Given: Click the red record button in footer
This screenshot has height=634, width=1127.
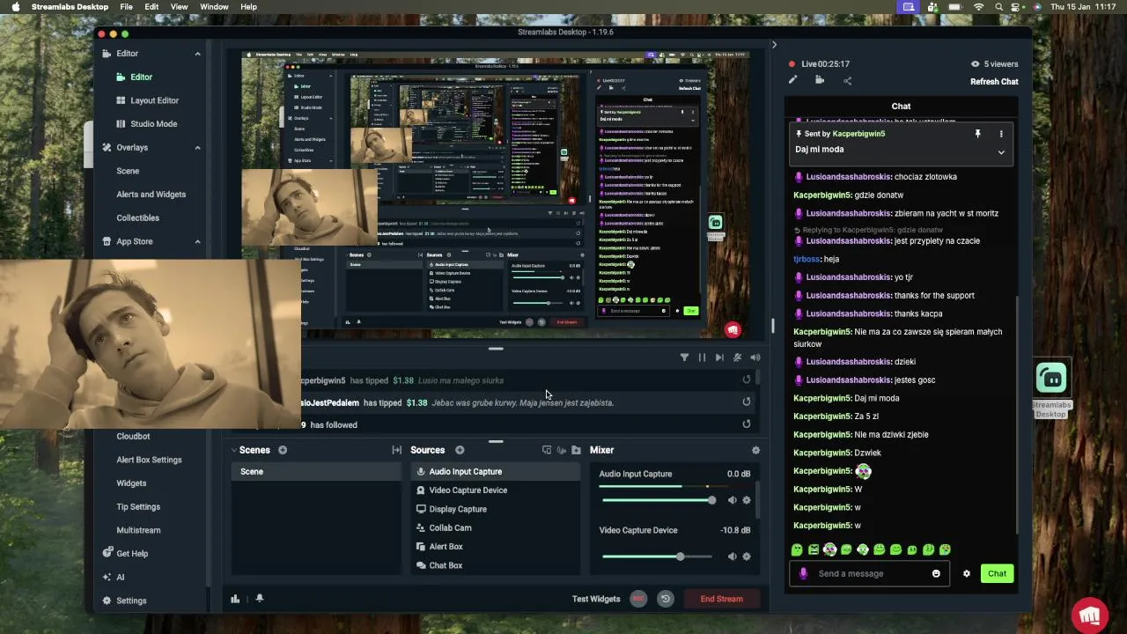Looking at the screenshot, I should 638,599.
